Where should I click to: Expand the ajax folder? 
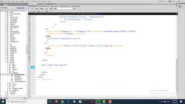click(8, 64)
